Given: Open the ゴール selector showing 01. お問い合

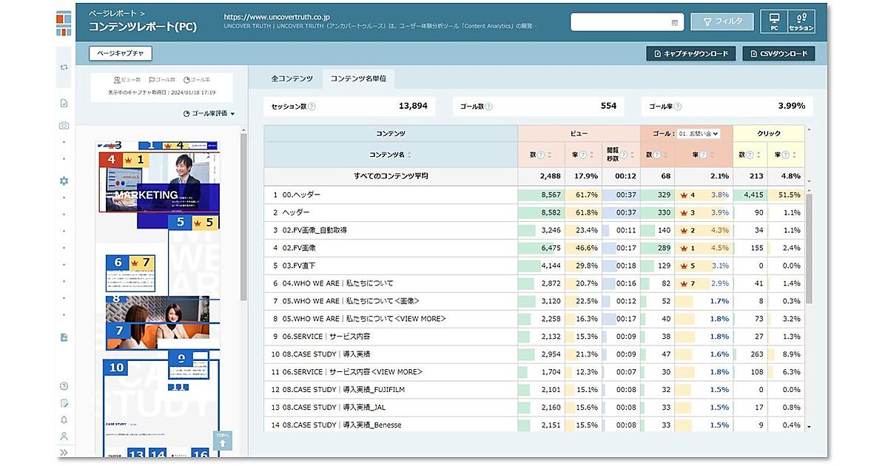Looking at the screenshot, I should point(699,134).
